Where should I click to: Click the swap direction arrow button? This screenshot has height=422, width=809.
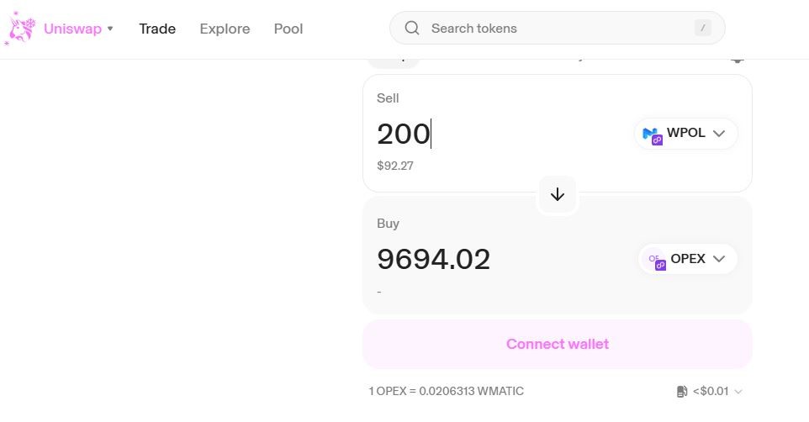(558, 194)
